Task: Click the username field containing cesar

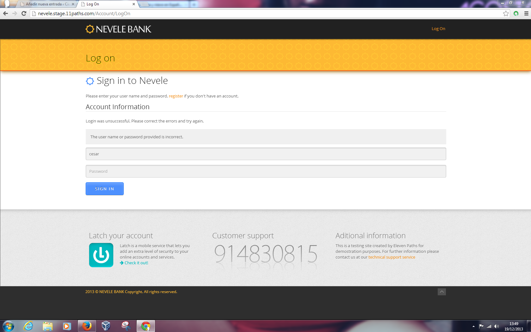Action: point(266,154)
